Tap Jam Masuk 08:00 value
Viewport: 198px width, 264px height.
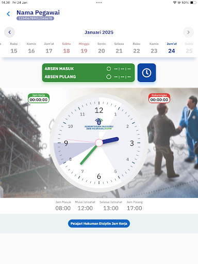(x=63, y=208)
